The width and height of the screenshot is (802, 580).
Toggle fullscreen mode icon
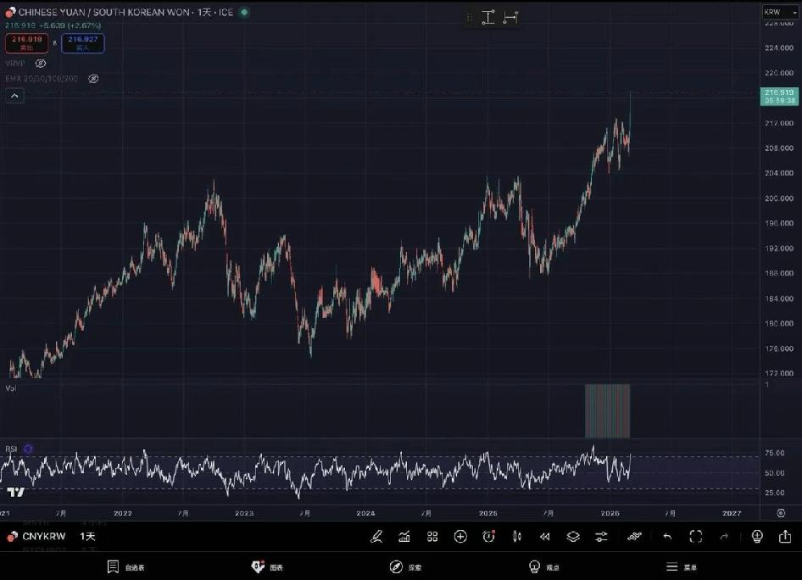[696, 536]
